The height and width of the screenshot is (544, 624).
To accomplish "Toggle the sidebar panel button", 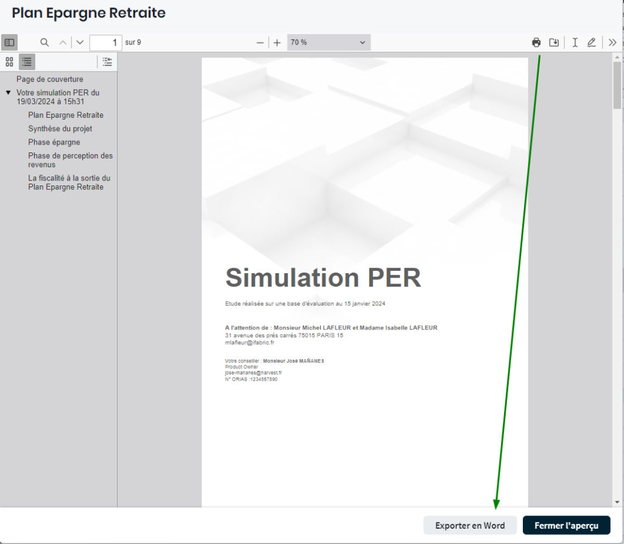I will [9, 43].
